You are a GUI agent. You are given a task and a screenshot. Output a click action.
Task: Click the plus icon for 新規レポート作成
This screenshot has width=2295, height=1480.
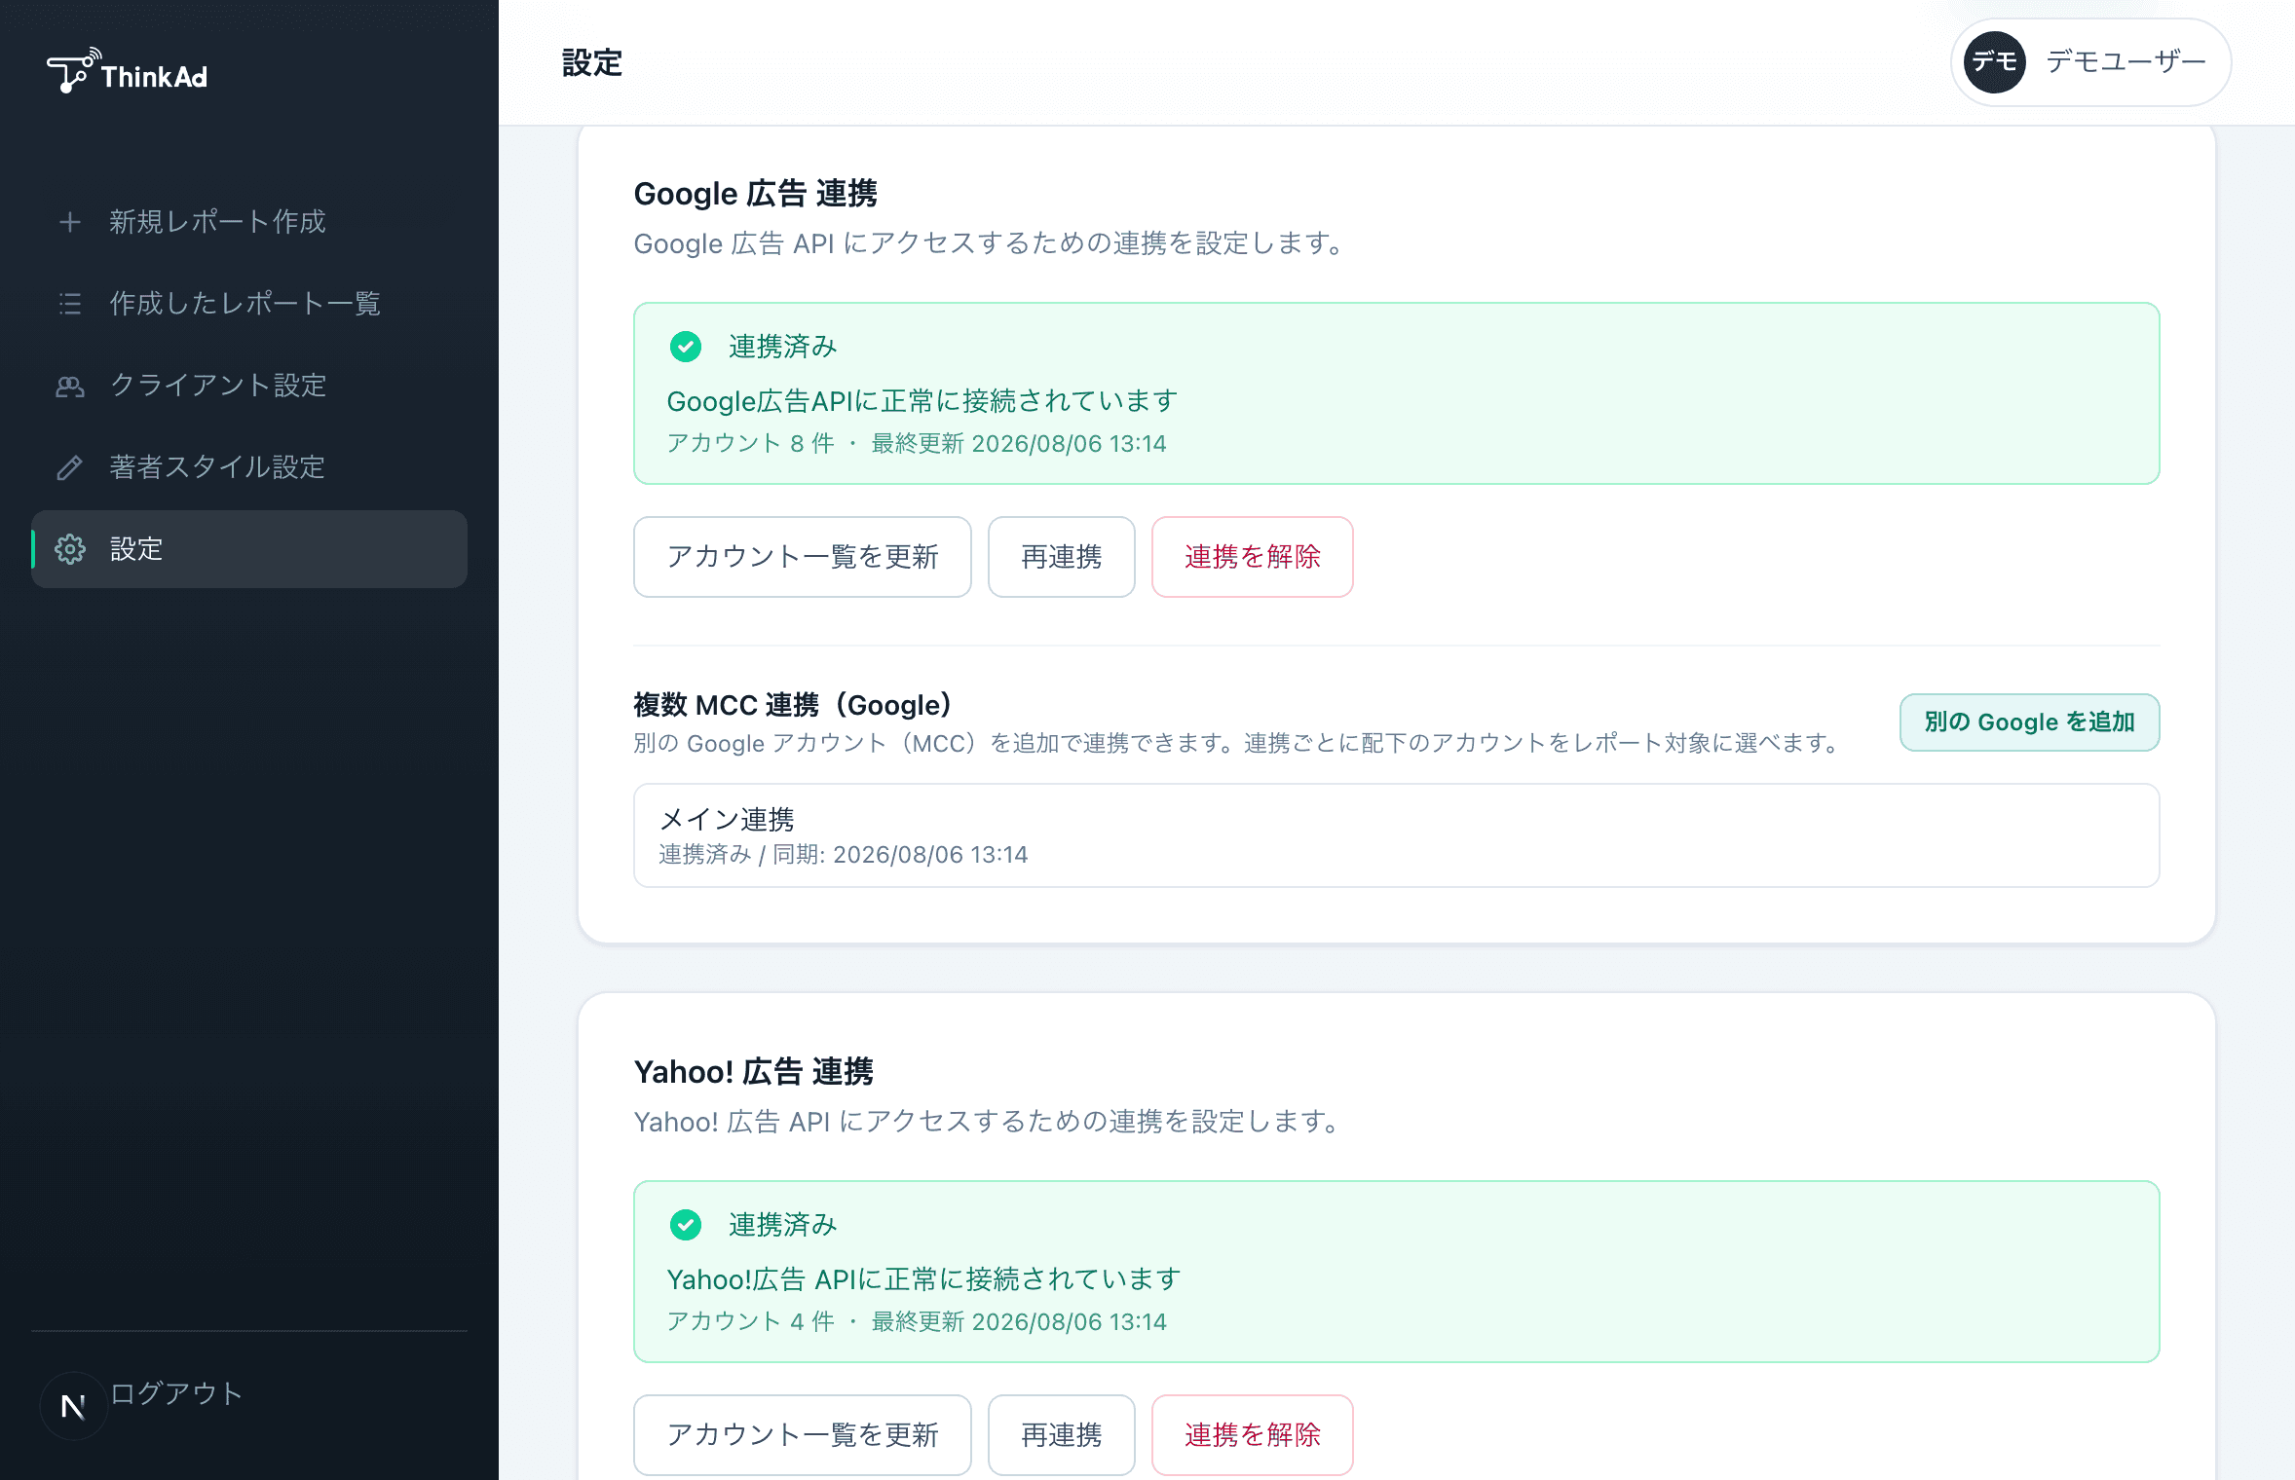tap(70, 222)
